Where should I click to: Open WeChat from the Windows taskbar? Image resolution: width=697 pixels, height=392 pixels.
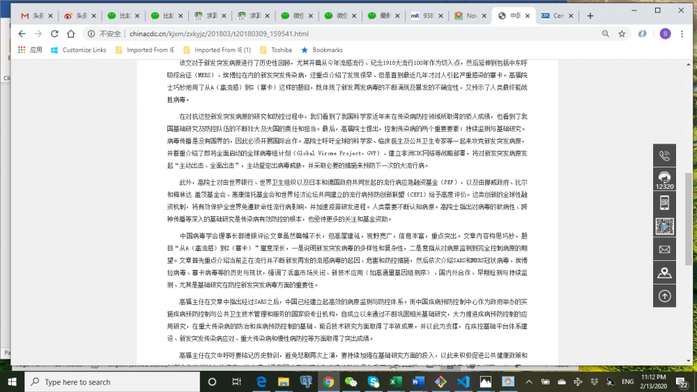point(351,382)
